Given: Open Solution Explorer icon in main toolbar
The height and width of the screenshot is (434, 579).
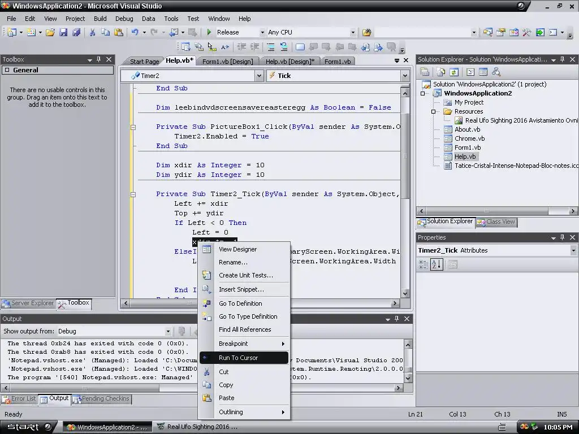Looking at the screenshot, I should coord(487,32).
